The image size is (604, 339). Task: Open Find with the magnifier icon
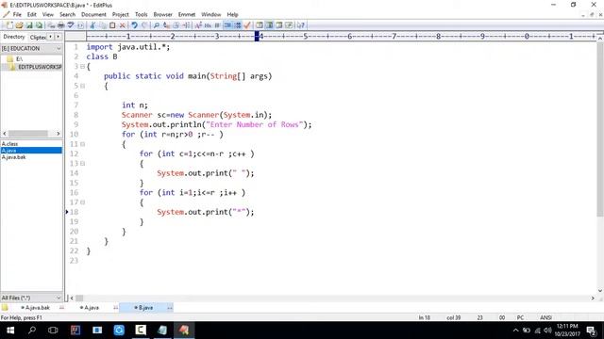click(156, 25)
